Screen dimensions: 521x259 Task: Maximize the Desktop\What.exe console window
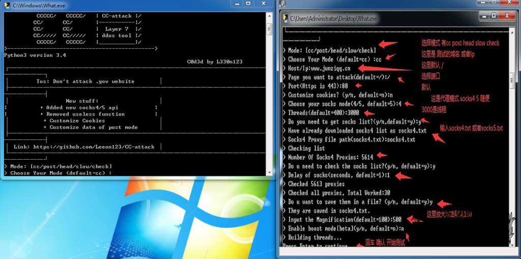coord(494,15)
